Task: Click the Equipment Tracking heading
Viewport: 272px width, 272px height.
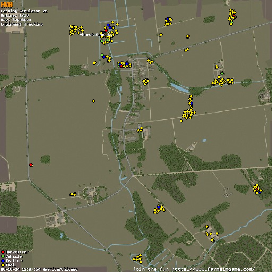Action: tap(22, 24)
